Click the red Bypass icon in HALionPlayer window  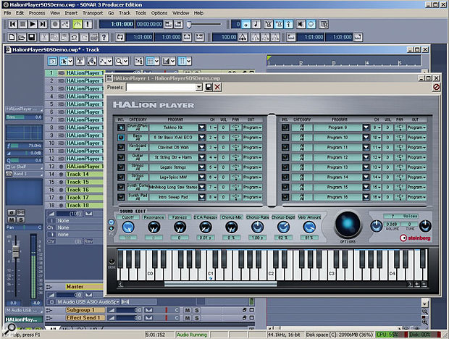(x=436, y=87)
